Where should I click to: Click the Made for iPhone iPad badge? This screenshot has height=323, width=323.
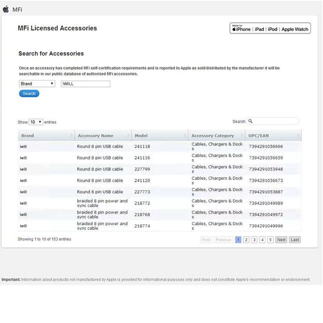click(270, 28)
